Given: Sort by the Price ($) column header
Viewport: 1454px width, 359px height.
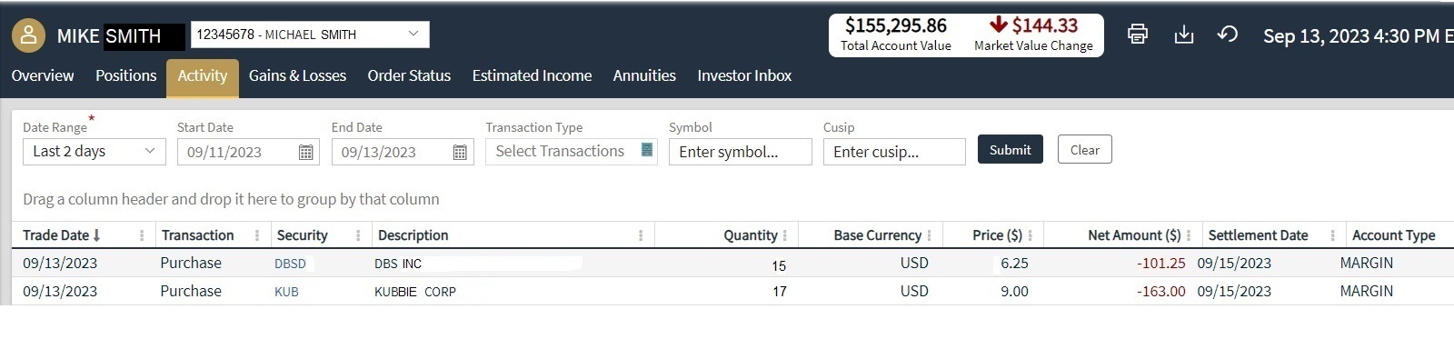Looking at the screenshot, I should point(997,235).
